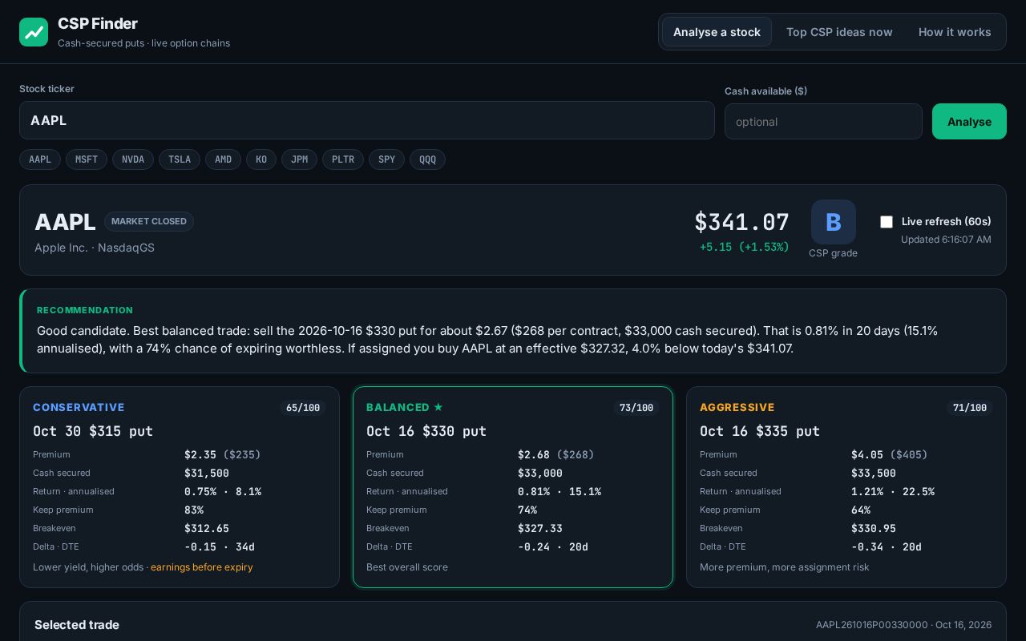The width and height of the screenshot is (1026, 641).
Task: Select the JPM quick ticker chip
Action: click(x=299, y=159)
